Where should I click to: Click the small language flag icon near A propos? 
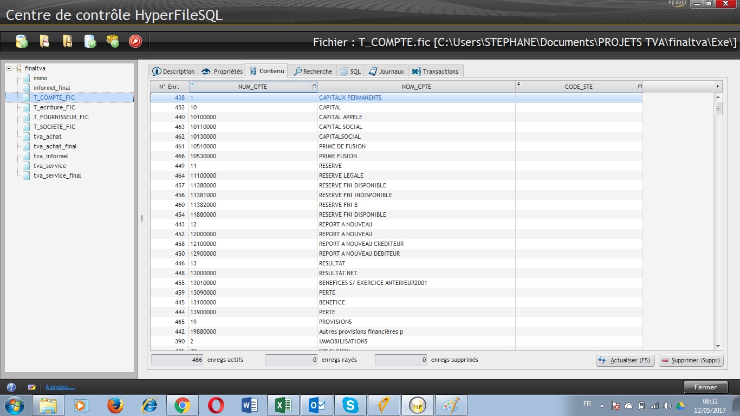pyautogui.click(x=31, y=387)
